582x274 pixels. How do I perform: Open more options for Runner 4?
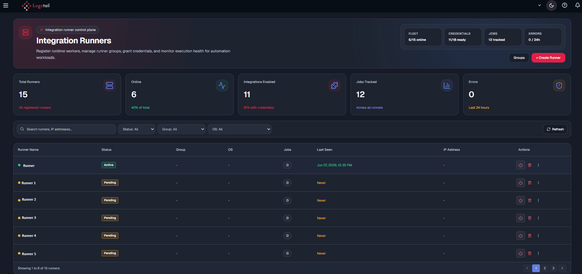[x=538, y=236]
